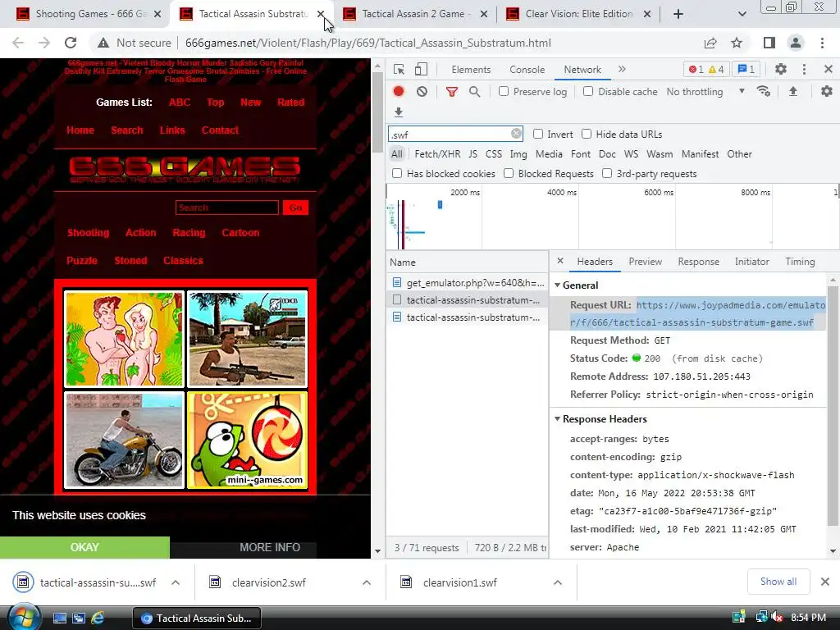Open the Response tab

pyautogui.click(x=699, y=262)
